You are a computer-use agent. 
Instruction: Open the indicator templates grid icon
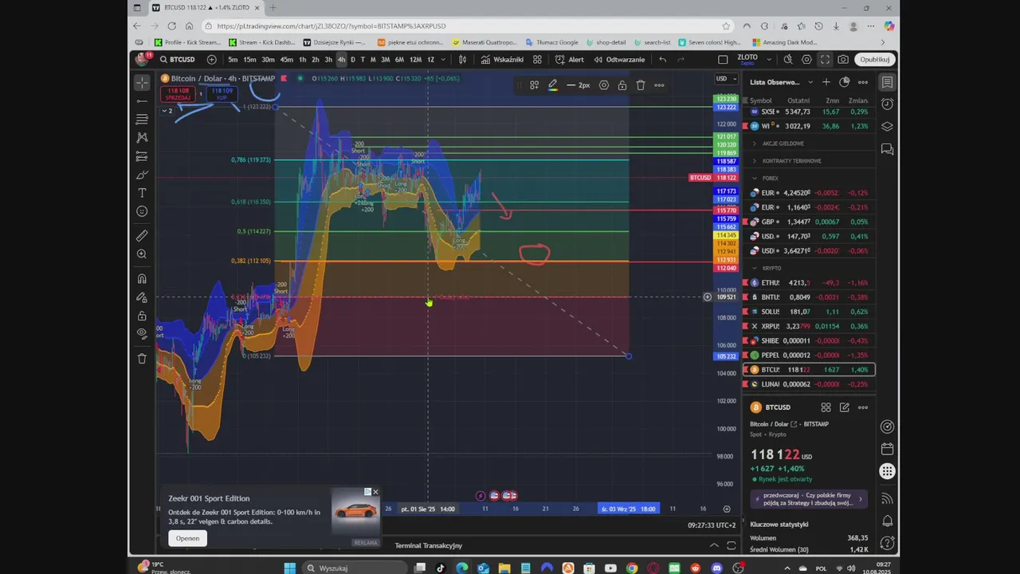coord(537,60)
